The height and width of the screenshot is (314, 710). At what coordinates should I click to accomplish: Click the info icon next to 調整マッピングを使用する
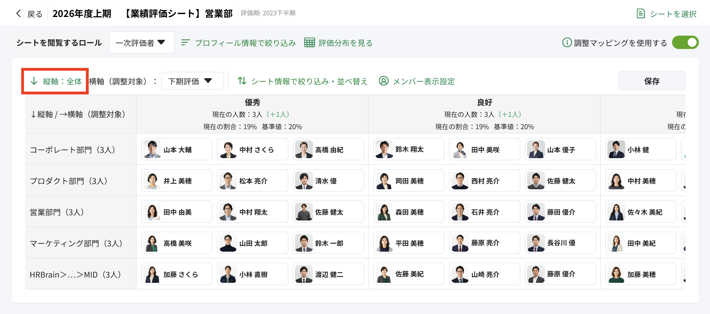[567, 43]
